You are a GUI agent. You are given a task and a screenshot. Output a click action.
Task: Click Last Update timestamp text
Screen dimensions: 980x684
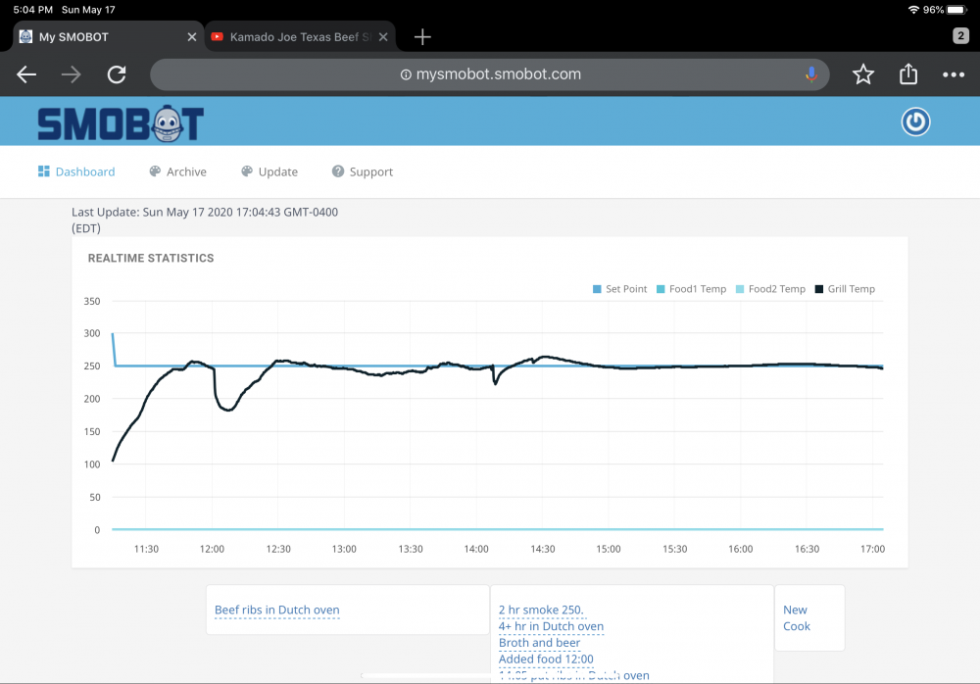click(205, 220)
